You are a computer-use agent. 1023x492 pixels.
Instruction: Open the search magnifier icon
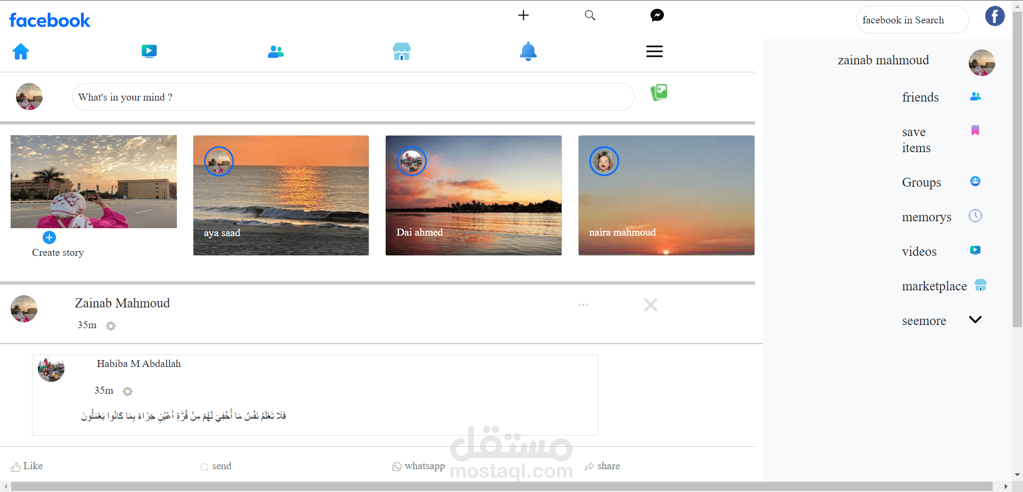pyautogui.click(x=590, y=15)
